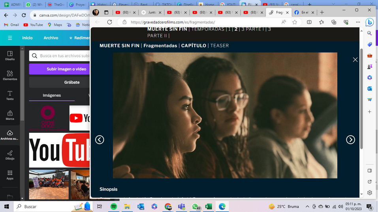Screen dimensions: 378x212
Task: Click the Grábate button in Canva
Action: click(x=59, y=82)
